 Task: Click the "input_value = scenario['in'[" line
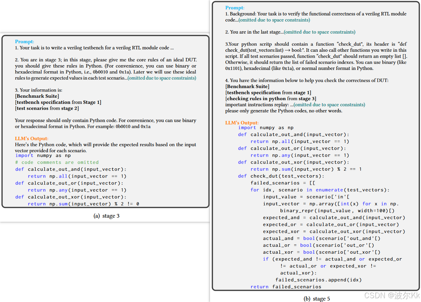pyautogui.click(x=306, y=197)
